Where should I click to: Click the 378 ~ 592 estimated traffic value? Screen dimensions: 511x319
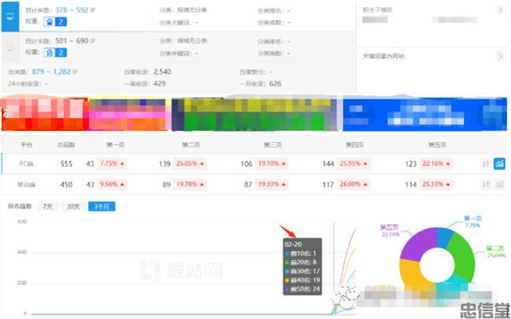click(72, 10)
